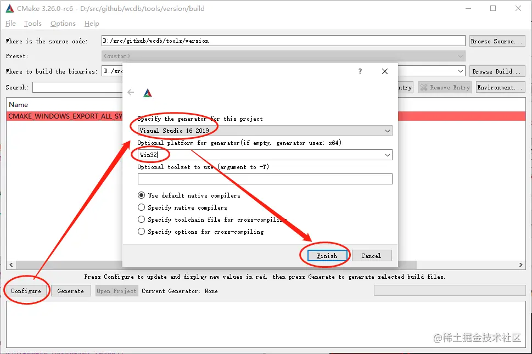Choose Specify options for cross-compiling
Screen dimensions: 532x354
[x=142, y=232]
